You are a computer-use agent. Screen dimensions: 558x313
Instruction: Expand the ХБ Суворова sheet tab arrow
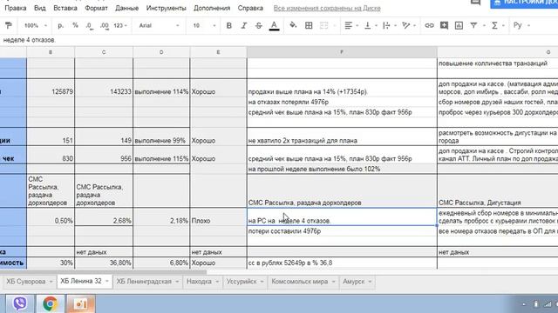coord(51,282)
